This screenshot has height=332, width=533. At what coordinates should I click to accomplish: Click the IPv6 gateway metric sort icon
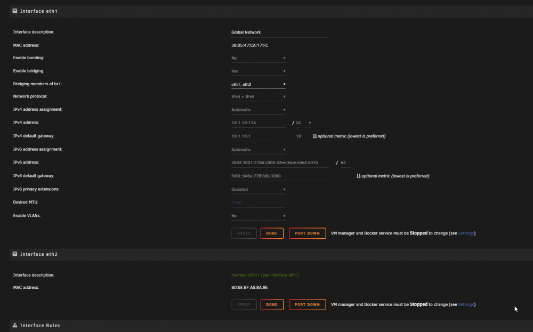coord(359,176)
